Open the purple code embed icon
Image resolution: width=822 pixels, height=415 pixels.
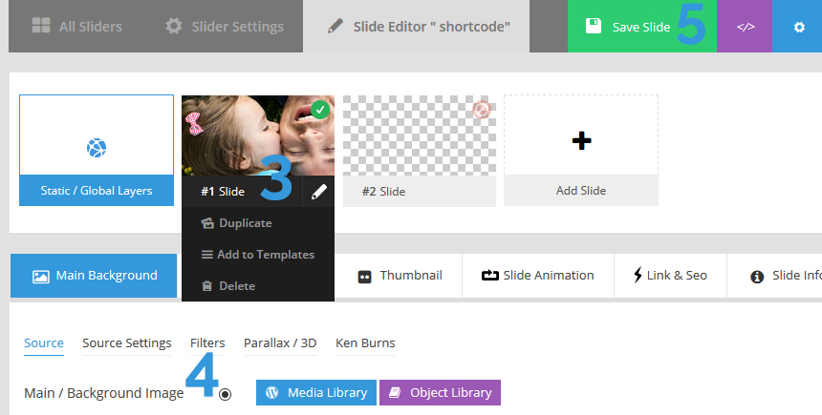(745, 27)
